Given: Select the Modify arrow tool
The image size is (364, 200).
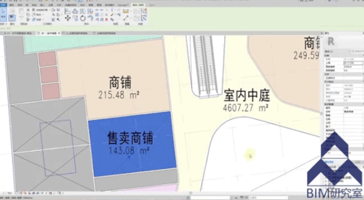Looking at the screenshot, I should 3,14.
